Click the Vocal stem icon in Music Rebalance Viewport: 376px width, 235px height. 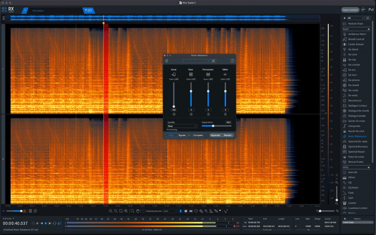[174, 74]
